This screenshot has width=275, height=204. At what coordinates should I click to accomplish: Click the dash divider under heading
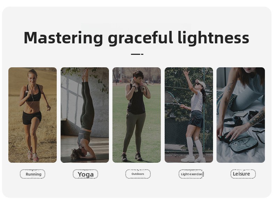[137, 54]
